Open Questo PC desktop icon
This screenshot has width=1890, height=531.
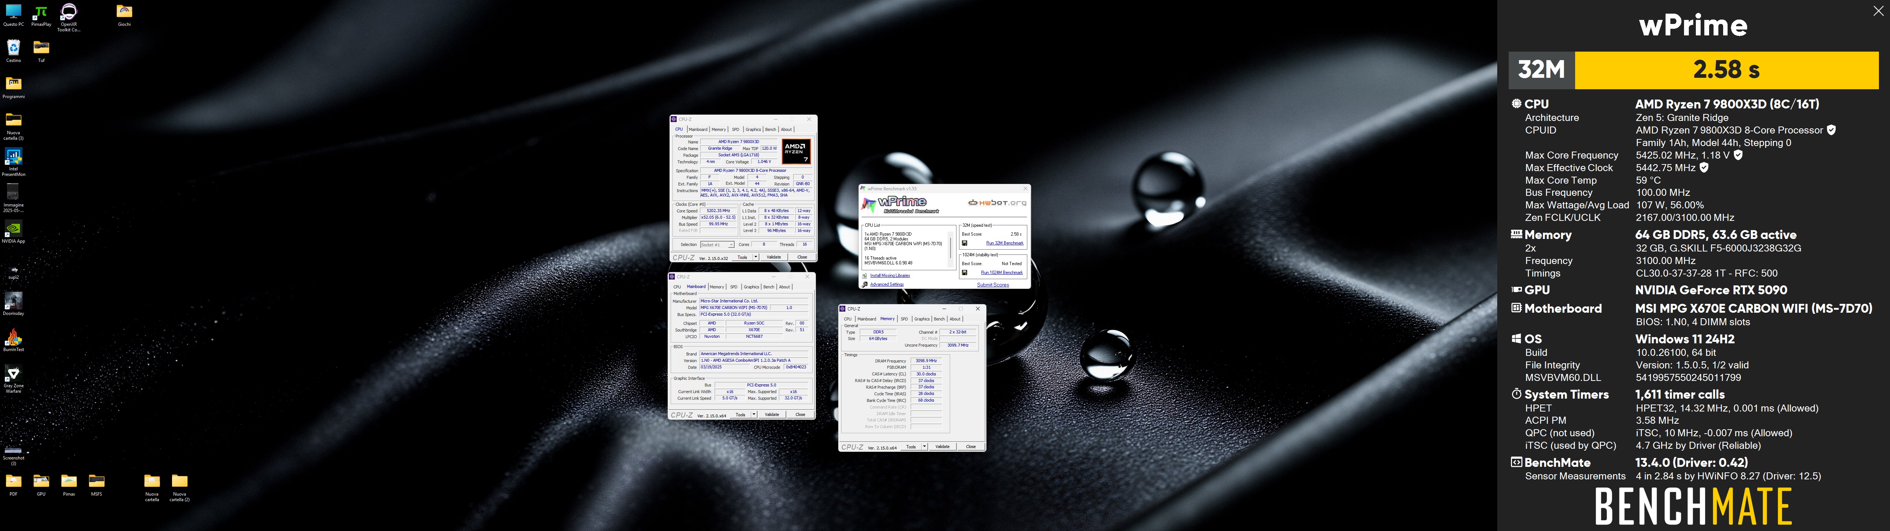(x=13, y=15)
